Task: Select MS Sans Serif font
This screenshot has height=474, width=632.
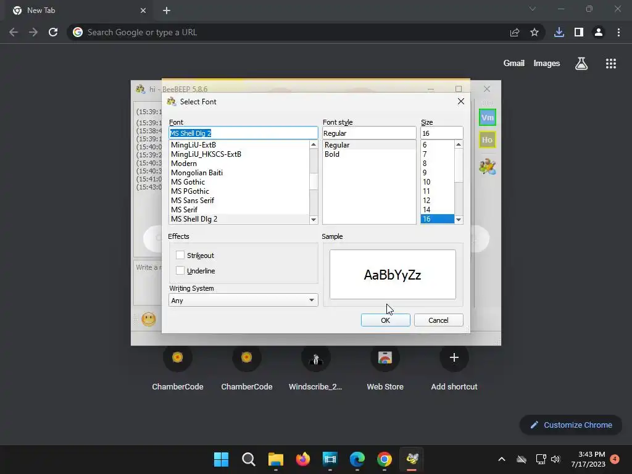Action: click(x=239, y=201)
